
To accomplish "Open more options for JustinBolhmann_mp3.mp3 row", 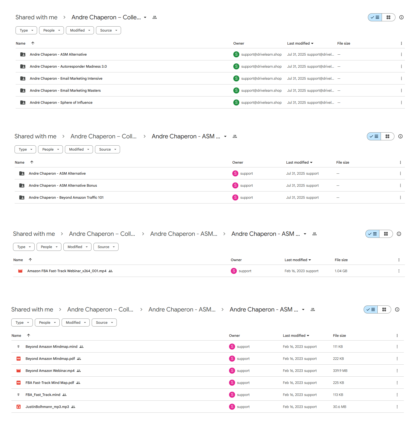I will tap(397, 407).
